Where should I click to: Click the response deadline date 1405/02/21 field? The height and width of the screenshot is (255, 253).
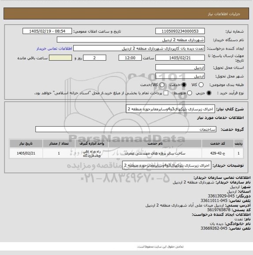180,58
